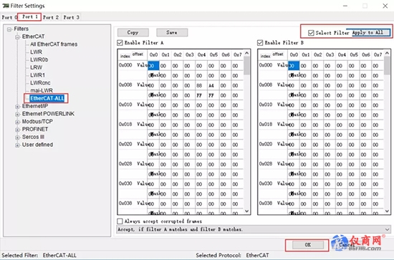394x260 pixels.
Task: Uncheck Select Filter Apply to All
Action: click(x=311, y=33)
